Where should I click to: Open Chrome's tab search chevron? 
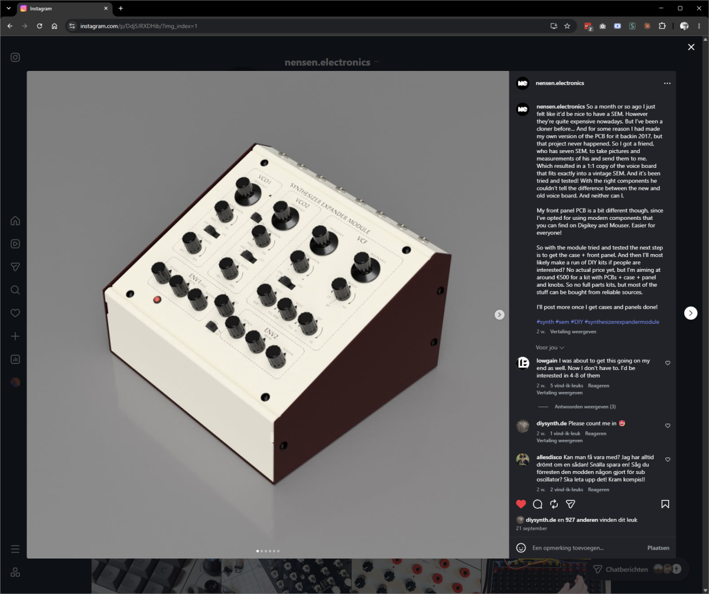[x=8, y=8]
